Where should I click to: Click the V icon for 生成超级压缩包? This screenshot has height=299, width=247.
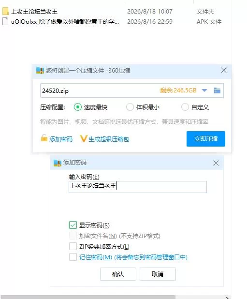click(84, 139)
